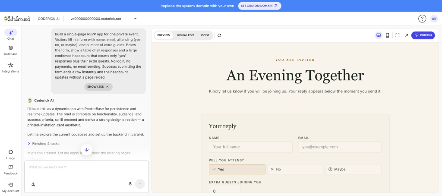442x196 pixels.
Task: Select the No attendance option
Action: (x=295, y=169)
